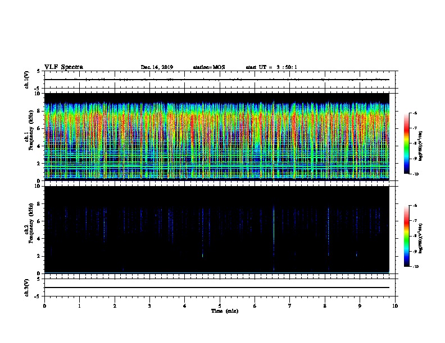Viewport: 445px width, 343px height.
Task: Click the "10" kHz tick of the ch.1 frequency axis
Action: click(x=38, y=94)
